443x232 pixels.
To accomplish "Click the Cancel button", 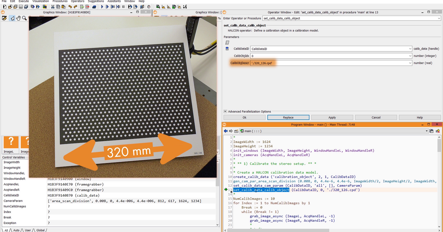I will [376, 117].
